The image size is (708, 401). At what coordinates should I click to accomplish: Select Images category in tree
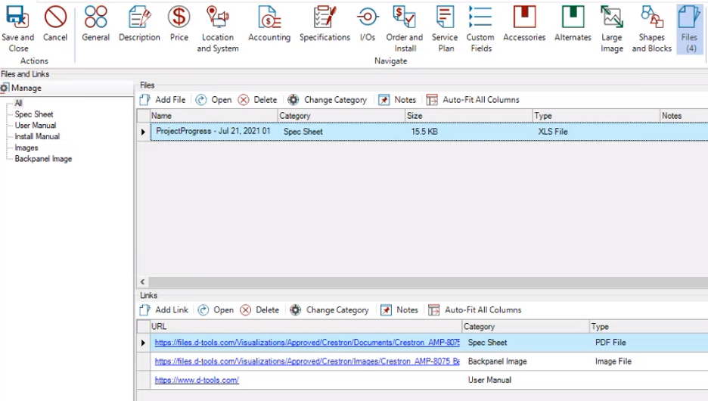(26, 148)
